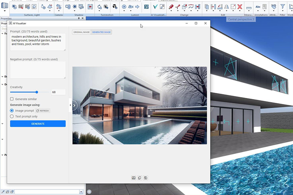Select the Text prompt only option

coord(12,116)
